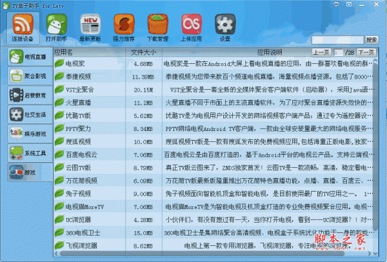This screenshot has width=387, height=262.
Task: Click the 20.15M file size cell
Action: (x=143, y=90)
